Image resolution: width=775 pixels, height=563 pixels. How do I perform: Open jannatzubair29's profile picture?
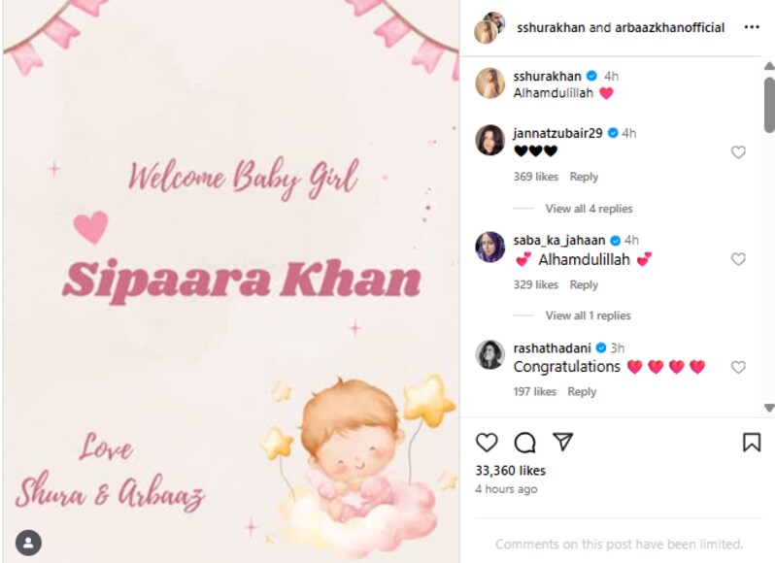pyautogui.click(x=489, y=140)
